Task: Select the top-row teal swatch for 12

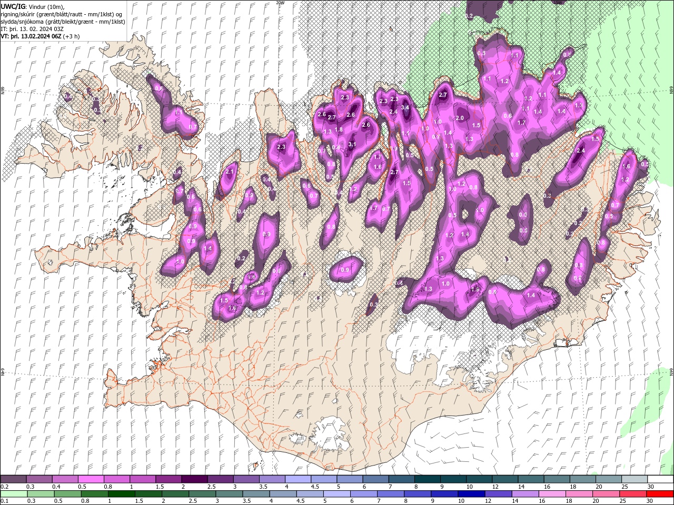Action: (x=505, y=479)
